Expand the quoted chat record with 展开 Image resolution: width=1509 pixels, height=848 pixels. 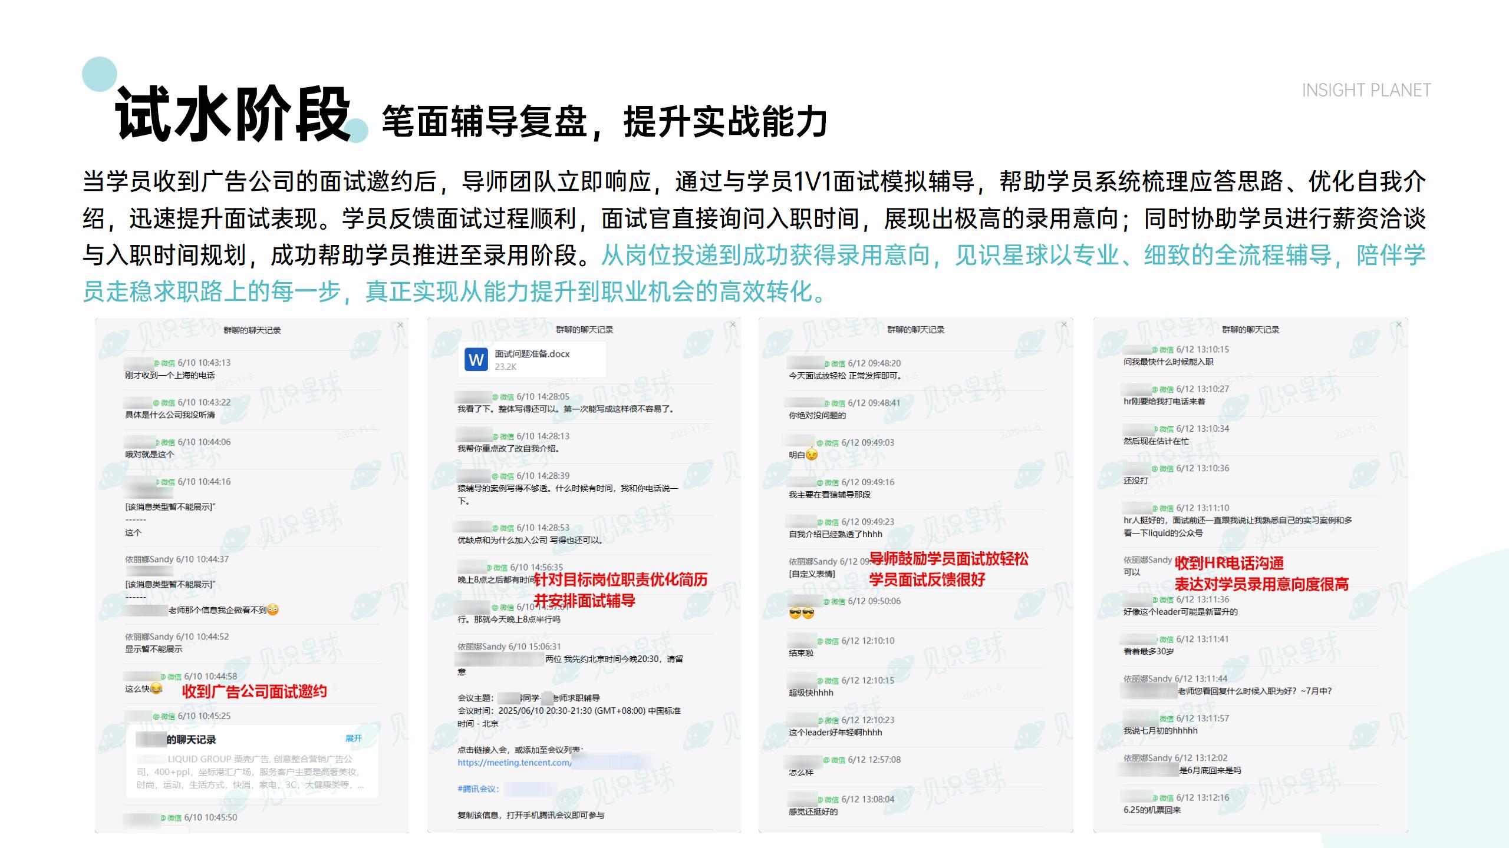click(x=353, y=738)
